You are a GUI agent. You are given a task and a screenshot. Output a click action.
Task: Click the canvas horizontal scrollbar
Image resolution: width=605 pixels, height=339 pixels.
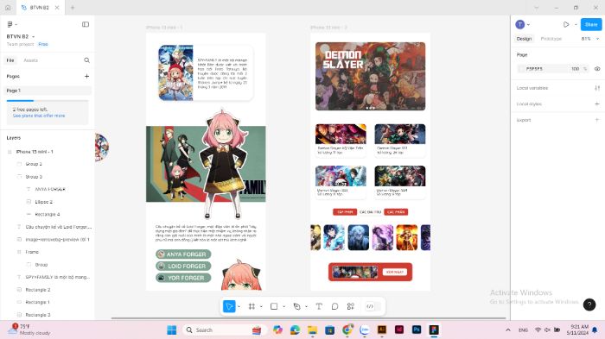[309, 318]
